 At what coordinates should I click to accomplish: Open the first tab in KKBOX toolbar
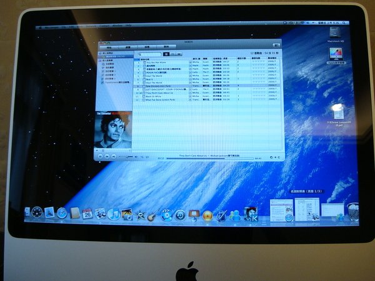[109, 47]
